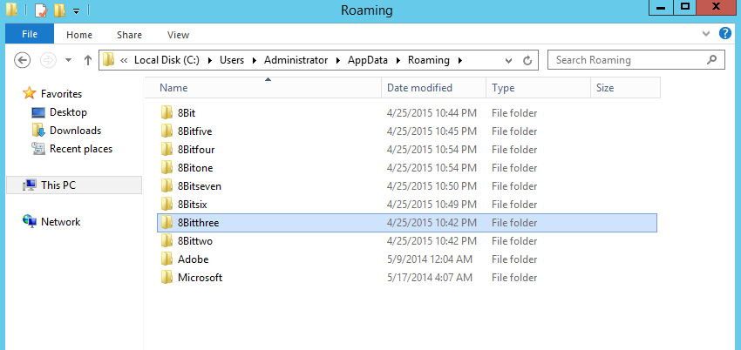Image resolution: width=741 pixels, height=350 pixels.
Task: Go back with the Back arrow button
Action: [x=22, y=60]
